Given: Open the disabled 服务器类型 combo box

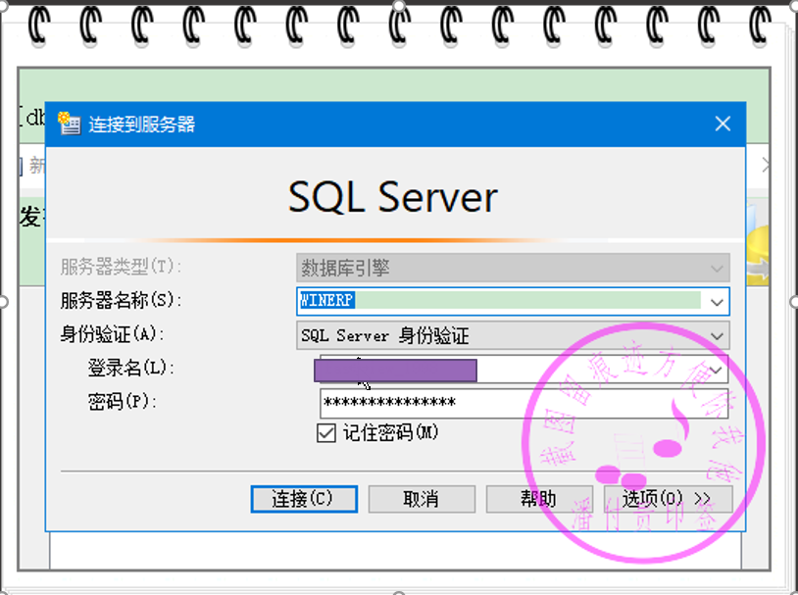Looking at the screenshot, I should (x=513, y=268).
